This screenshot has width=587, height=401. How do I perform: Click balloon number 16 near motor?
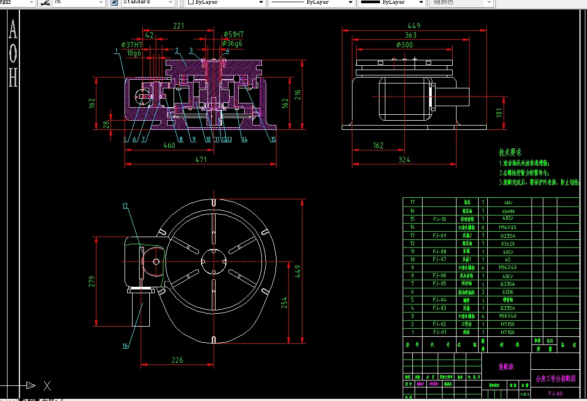125,345
